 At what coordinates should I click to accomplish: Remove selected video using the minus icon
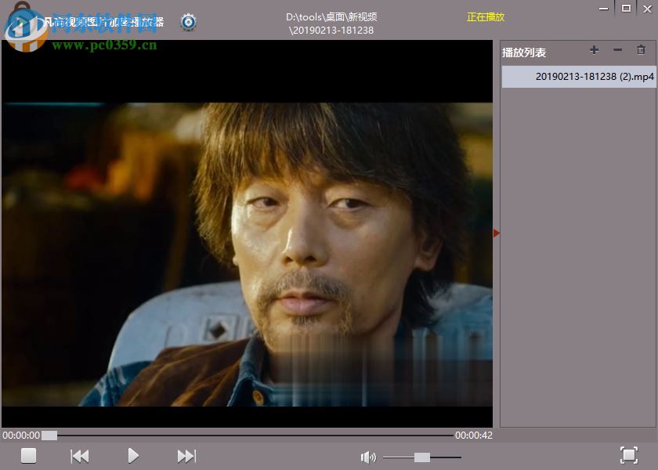tap(617, 50)
